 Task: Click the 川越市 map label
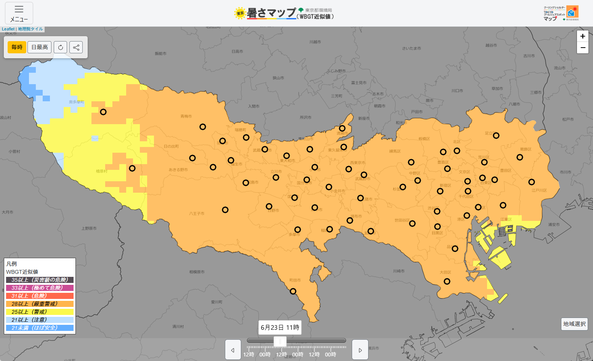point(315,42)
